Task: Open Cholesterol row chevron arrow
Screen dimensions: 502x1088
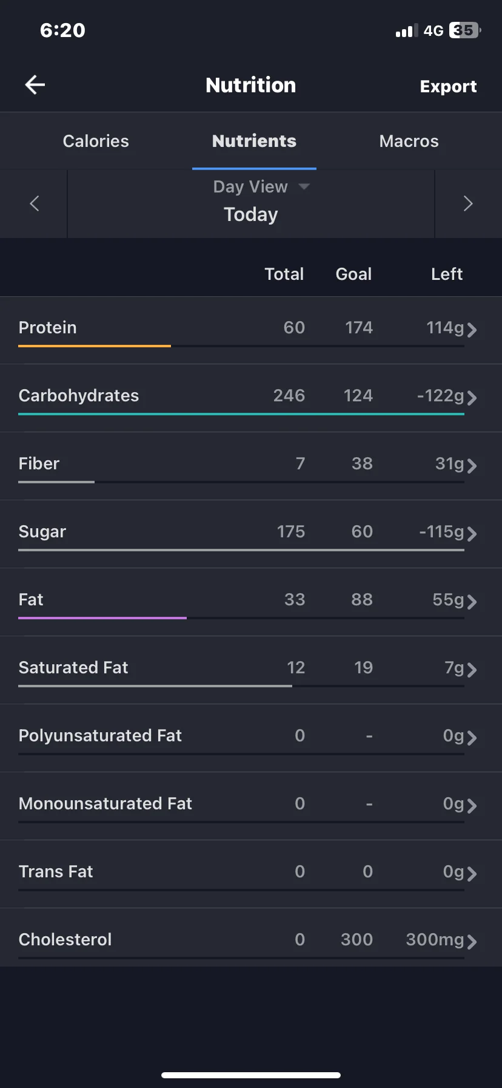Action: 472,942
